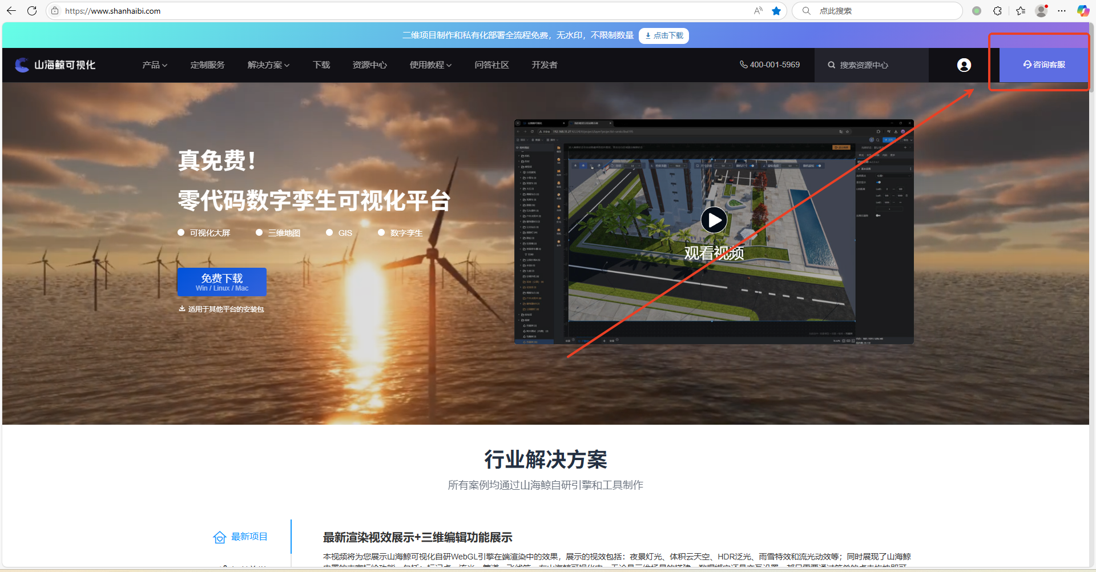Click the magnifier icon in 搜索资源中心
Viewport: 1096px width, 572px height.
point(832,65)
